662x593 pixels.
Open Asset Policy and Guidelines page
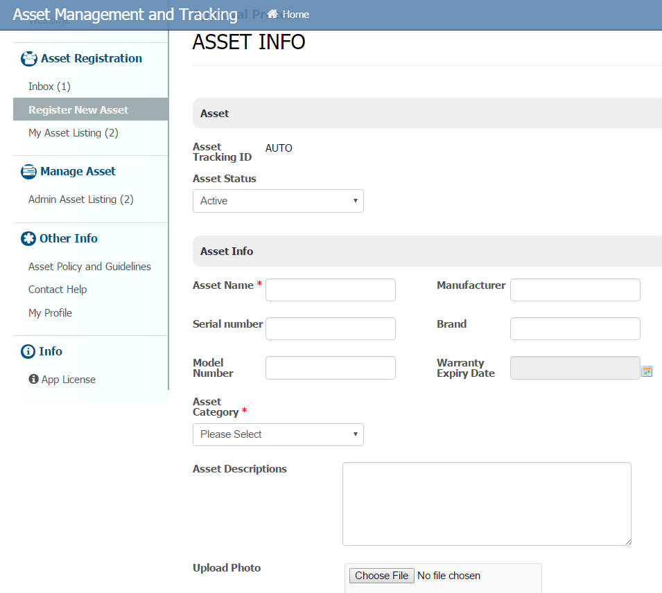point(89,267)
